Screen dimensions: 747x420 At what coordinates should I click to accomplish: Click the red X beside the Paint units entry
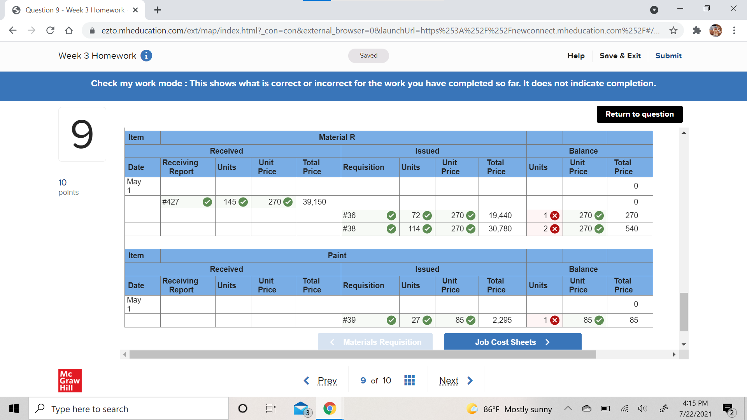coord(554,320)
